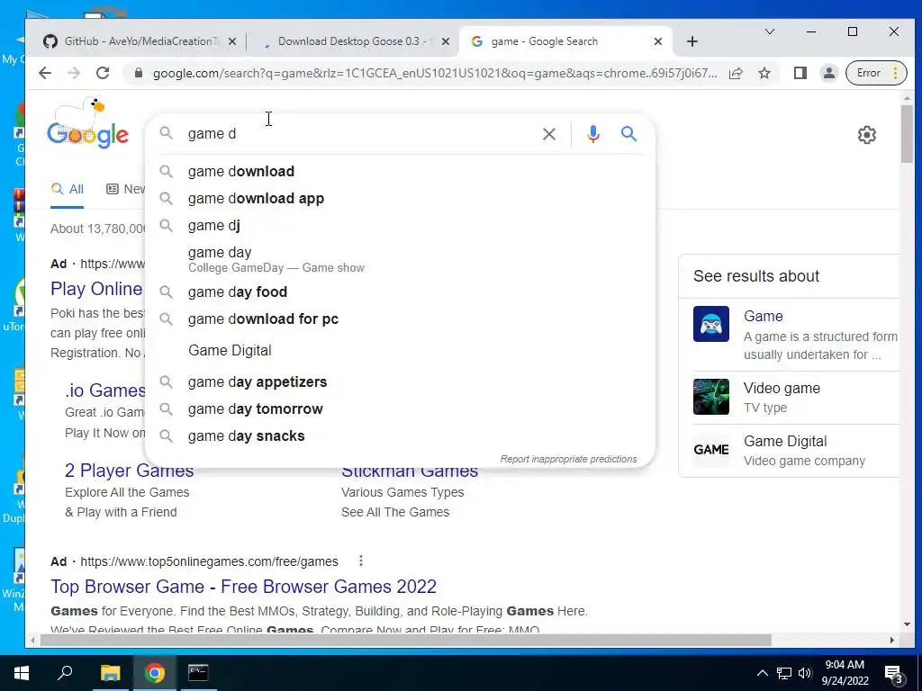Image resolution: width=922 pixels, height=691 pixels.
Task: Open a new tab with the plus button
Action: pos(692,41)
